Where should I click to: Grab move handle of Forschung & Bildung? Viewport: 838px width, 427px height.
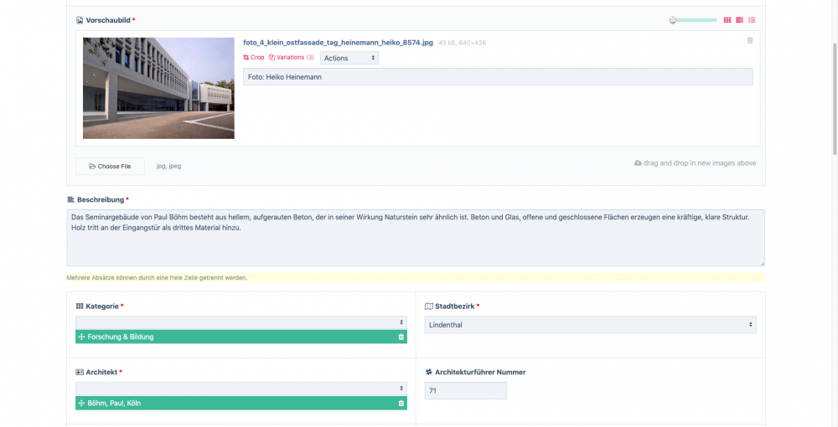[81, 337]
